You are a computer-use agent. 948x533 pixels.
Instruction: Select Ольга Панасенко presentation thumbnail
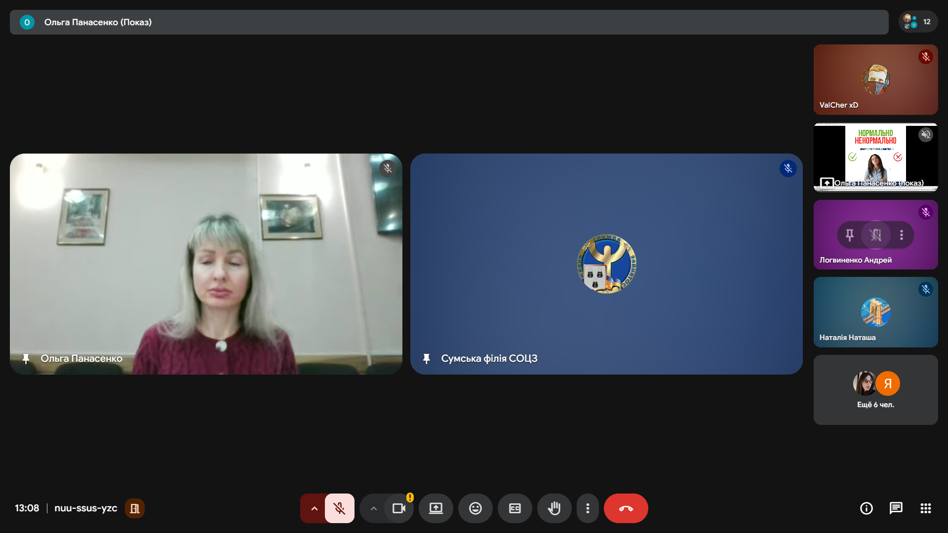pyautogui.click(x=875, y=157)
